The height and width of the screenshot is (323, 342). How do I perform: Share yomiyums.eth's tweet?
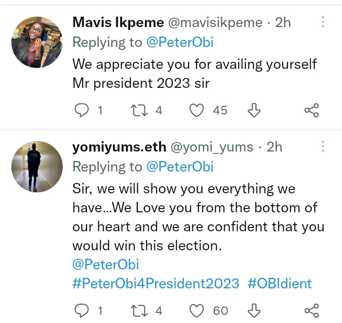click(x=311, y=311)
